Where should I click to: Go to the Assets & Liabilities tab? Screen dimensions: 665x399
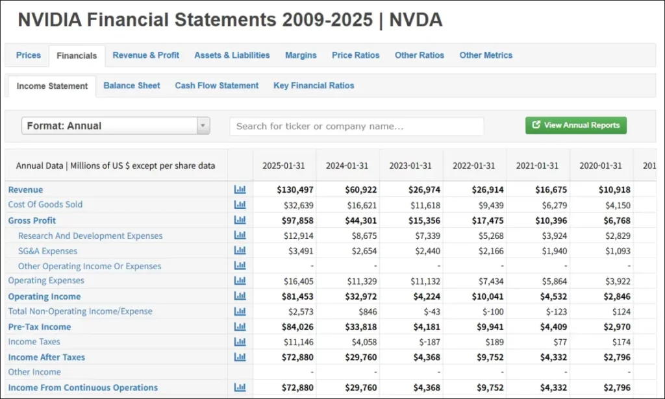[x=232, y=55]
